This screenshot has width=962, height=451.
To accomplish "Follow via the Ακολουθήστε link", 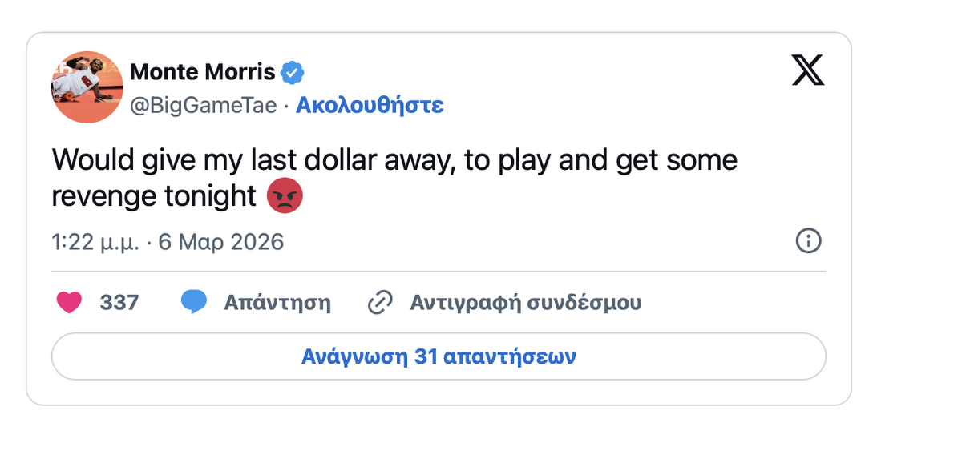I will tap(370, 105).
